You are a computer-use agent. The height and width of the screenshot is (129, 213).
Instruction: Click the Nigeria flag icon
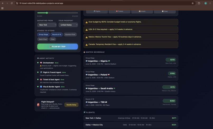(109, 61)
